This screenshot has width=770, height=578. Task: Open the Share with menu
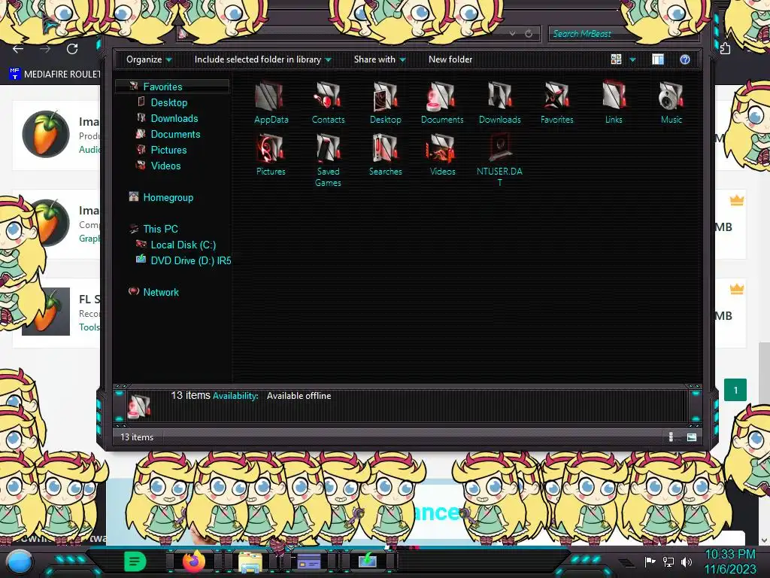(380, 59)
